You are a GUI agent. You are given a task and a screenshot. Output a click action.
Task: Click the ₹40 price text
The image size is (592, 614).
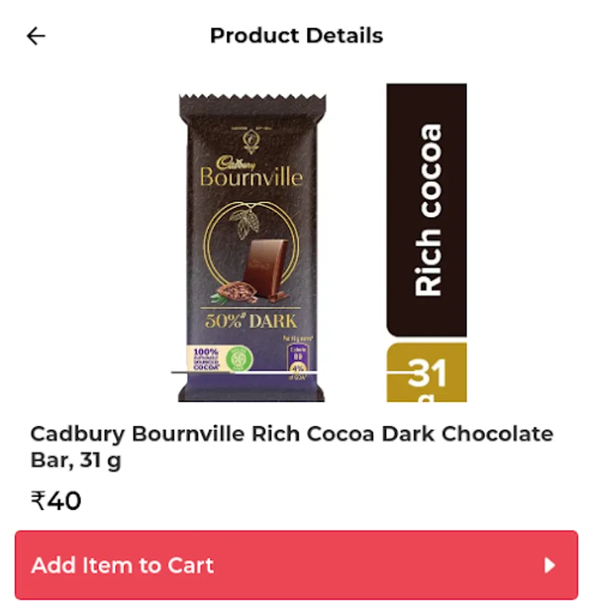click(x=56, y=501)
